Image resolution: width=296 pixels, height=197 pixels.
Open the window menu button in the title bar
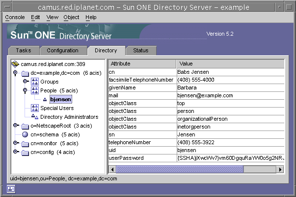(x=7, y=7)
